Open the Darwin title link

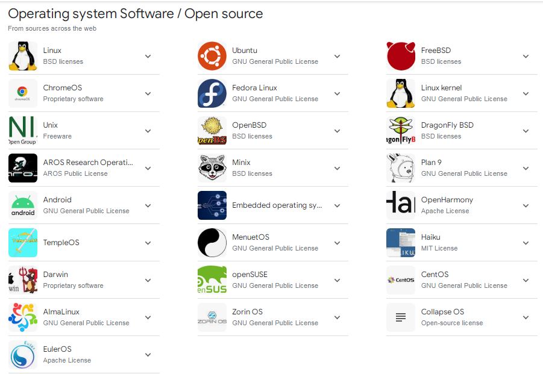55,275
